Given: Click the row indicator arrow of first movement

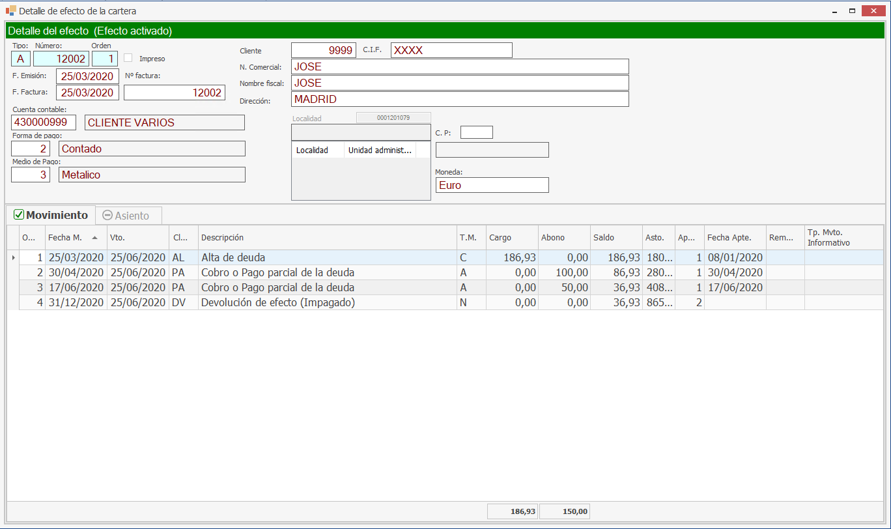Looking at the screenshot, I should pos(13,258).
